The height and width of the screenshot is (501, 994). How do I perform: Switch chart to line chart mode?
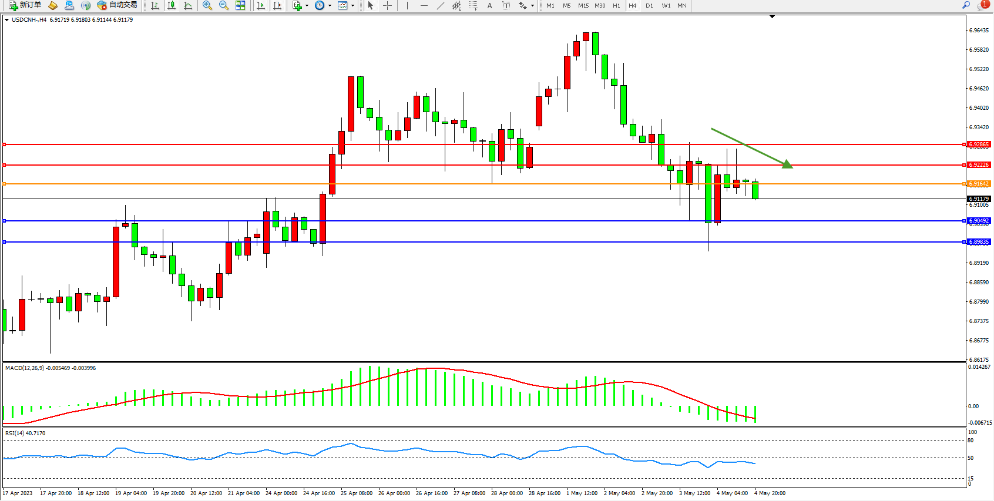pyautogui.click(x=188, y=5)
